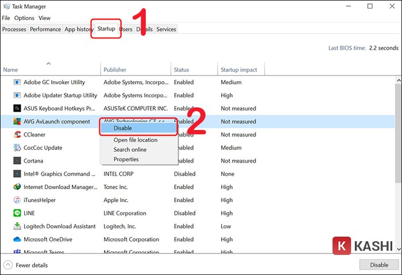Screen dimensions: 402x275
Task: Open the Options menu
Action: tap(24, 18)
